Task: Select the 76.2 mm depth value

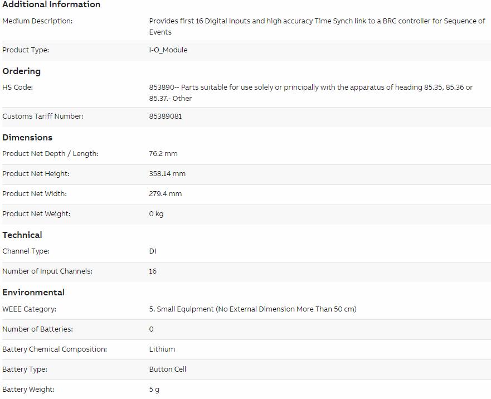Action: 163,153
